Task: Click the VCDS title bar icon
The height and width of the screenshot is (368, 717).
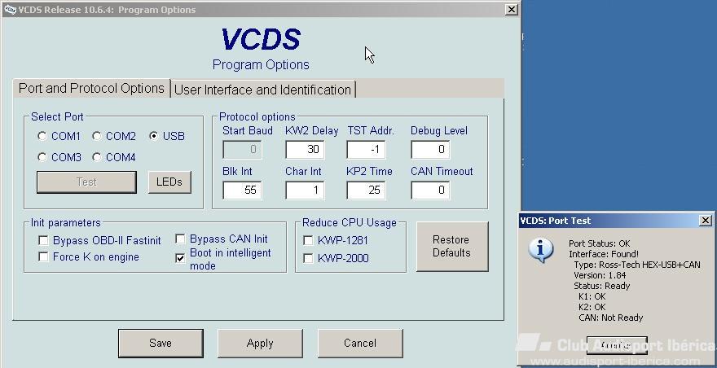Action: click(10, 10)
